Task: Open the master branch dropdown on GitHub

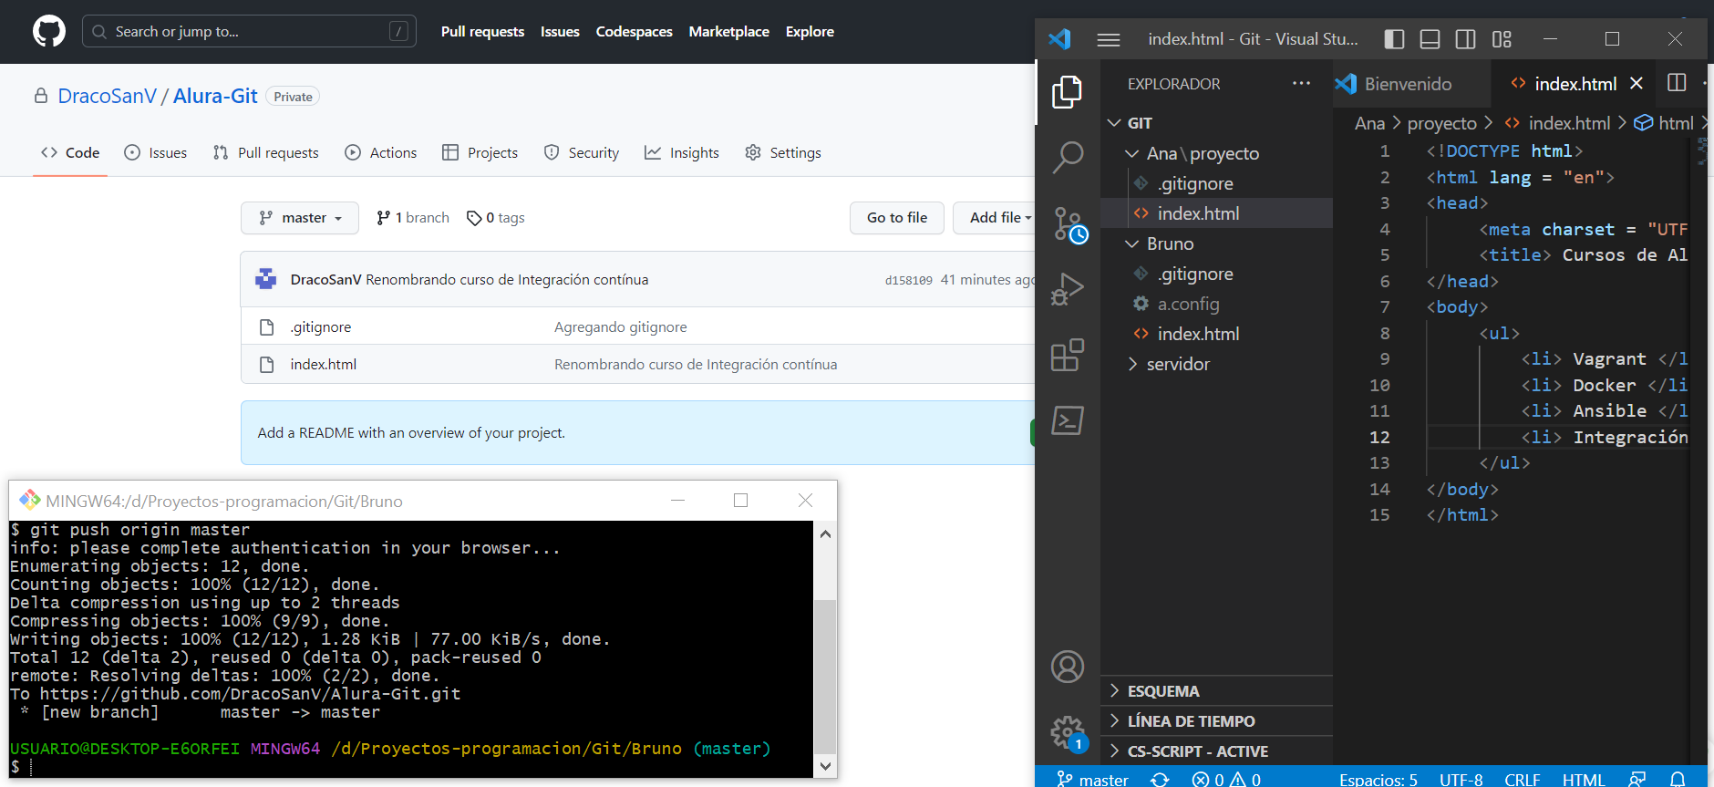Action: 300,218
